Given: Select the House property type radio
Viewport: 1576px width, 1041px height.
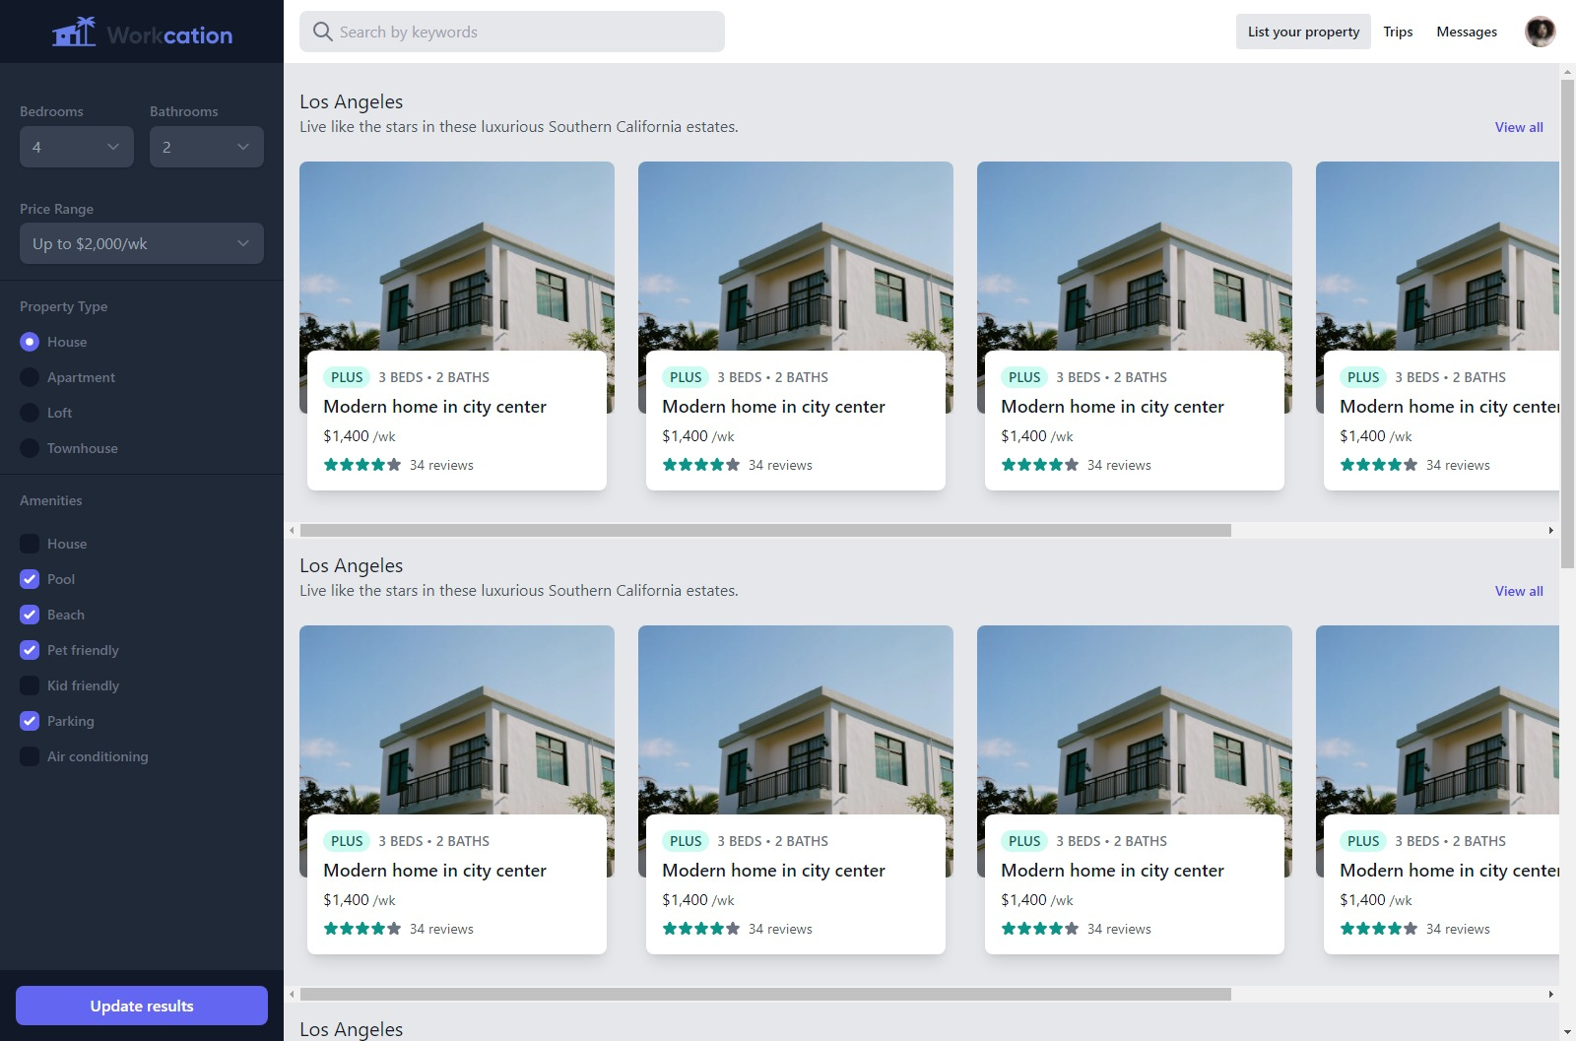Looking at the screenshot, I should tap(30, 342).
